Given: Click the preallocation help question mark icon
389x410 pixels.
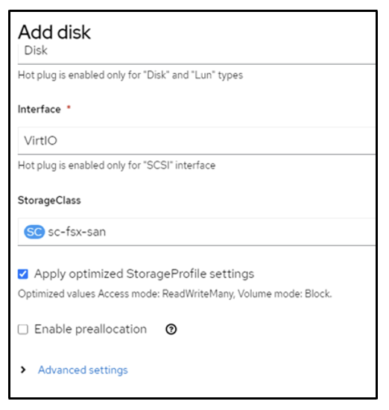Looking at the screenshot, I should pos(171,329).
